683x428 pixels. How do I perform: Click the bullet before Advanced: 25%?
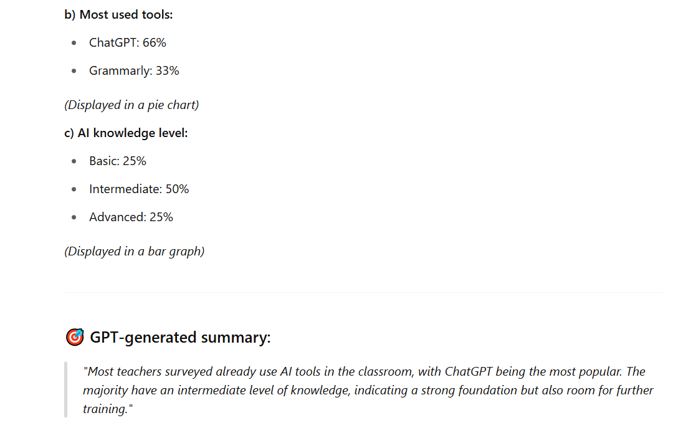pos(74,217)
